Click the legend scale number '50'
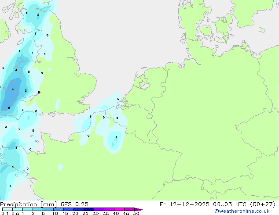 [136, 213]
